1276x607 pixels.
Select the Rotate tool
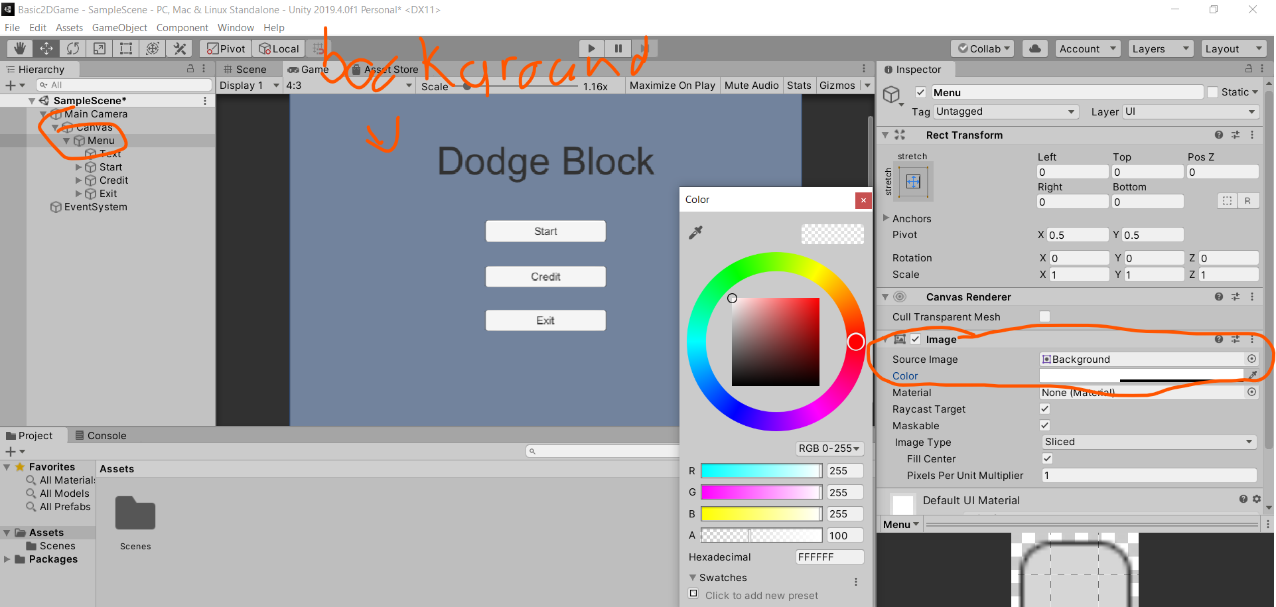click(x=72, y=48)
